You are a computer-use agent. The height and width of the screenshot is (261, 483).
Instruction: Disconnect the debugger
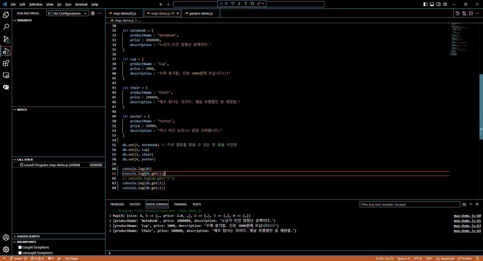(259, 4)
